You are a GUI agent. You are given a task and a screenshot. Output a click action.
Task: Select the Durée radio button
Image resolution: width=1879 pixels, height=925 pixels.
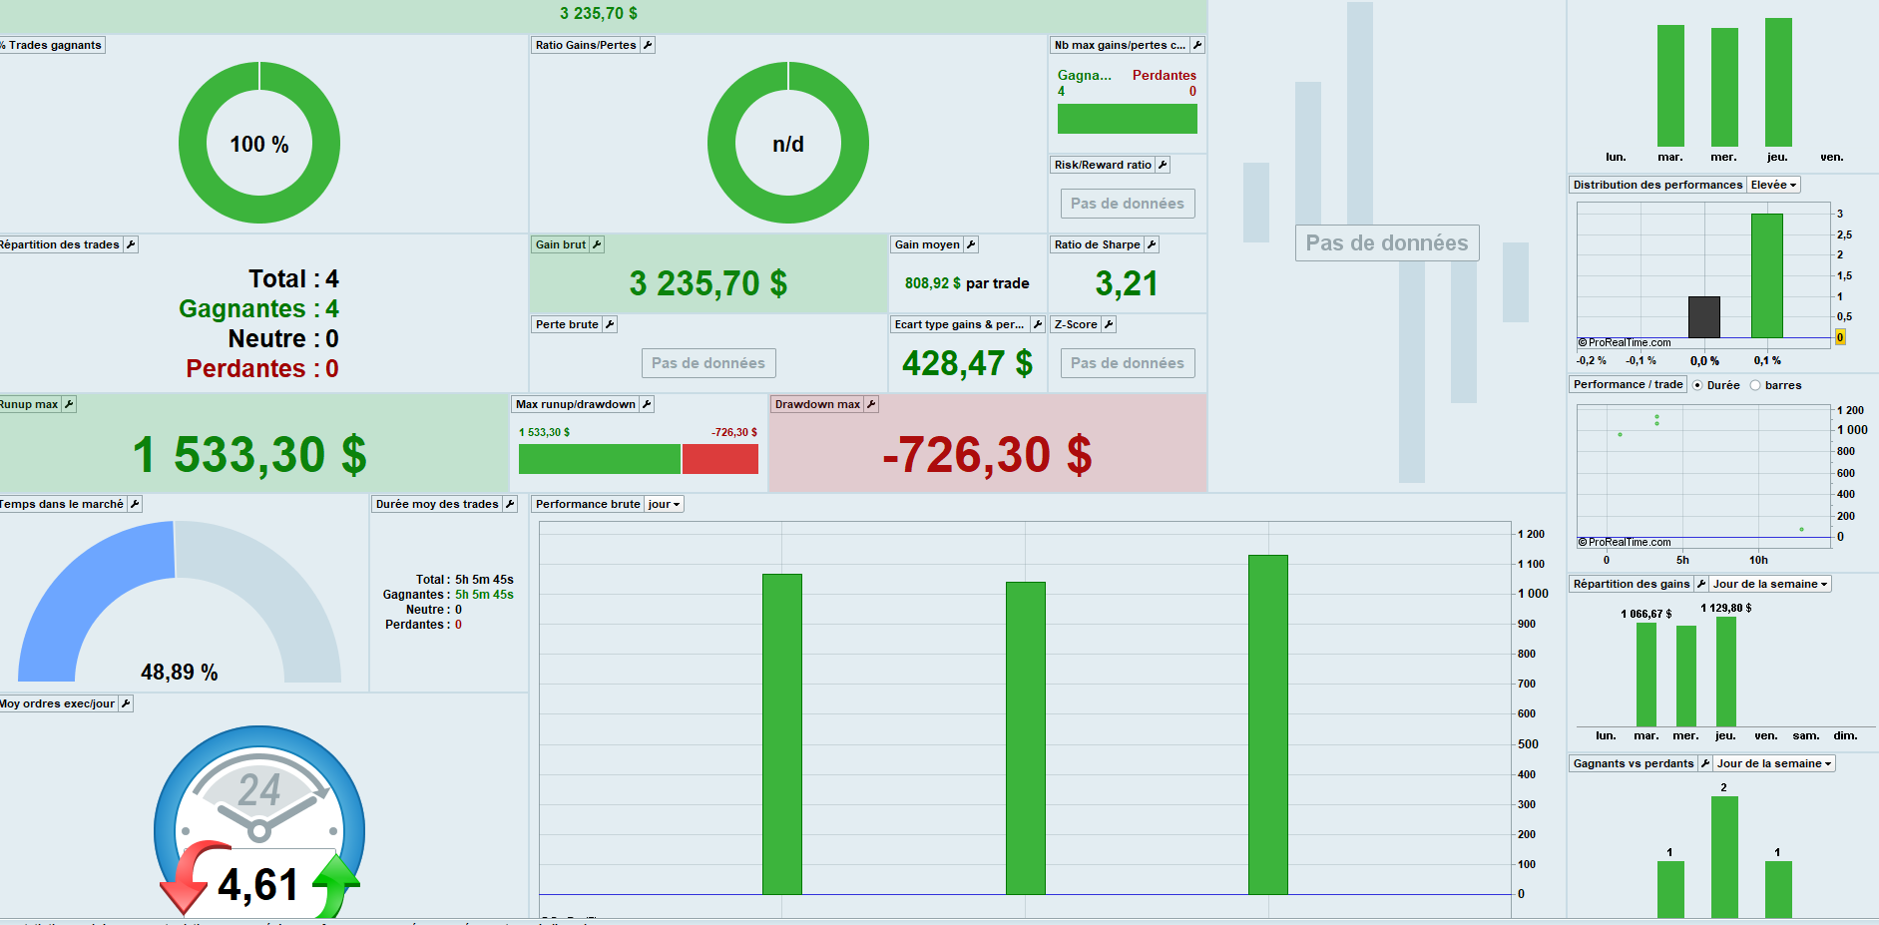click(x=1697, y=385)
